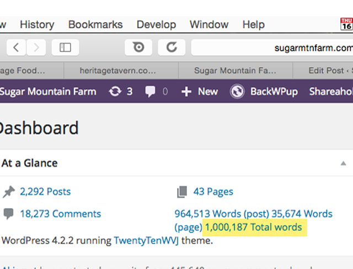Open the History menu
Viewport: 353px width, 269px height.
click(37, 24)
